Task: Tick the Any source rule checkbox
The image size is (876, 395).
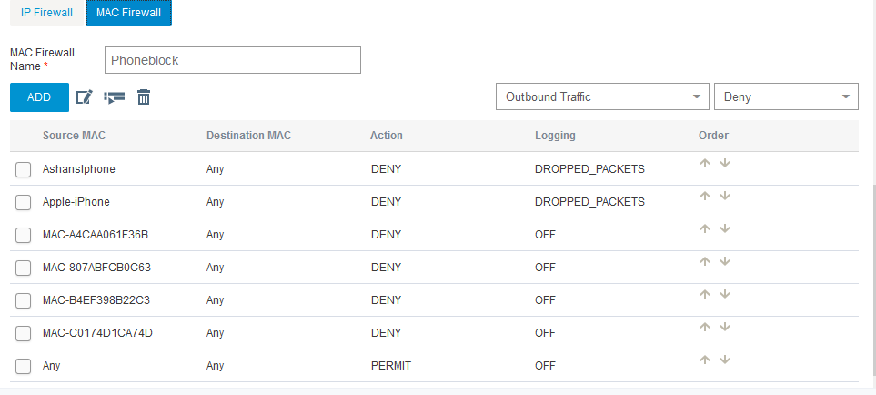Action: [x=24, y=366]
